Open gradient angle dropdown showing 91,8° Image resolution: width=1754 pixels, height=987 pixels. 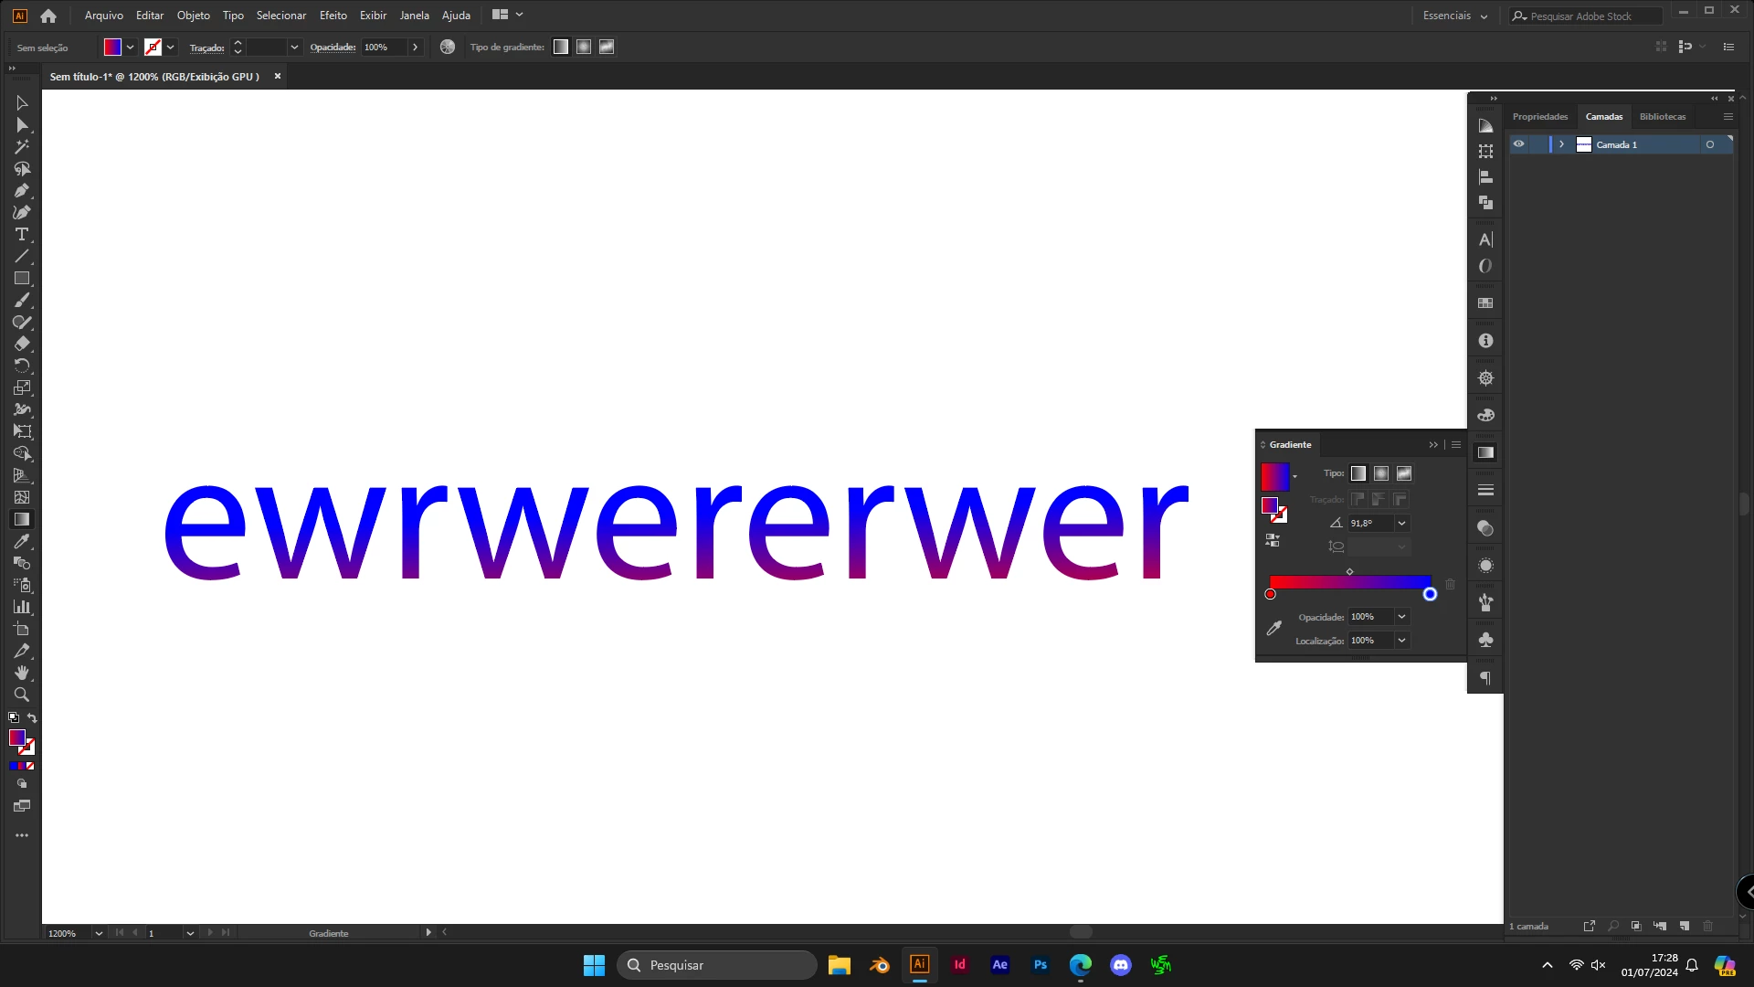(x=1401, y=524)
